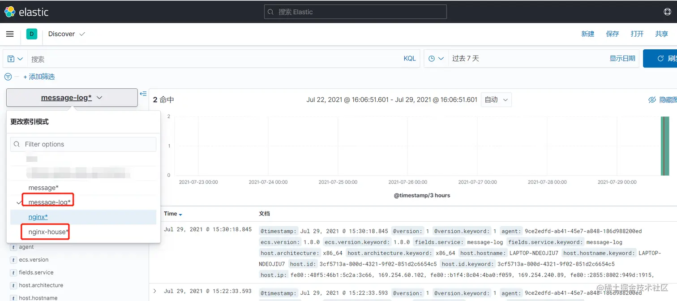Select the message-log* option in list
677x301 pixels.
83,202
